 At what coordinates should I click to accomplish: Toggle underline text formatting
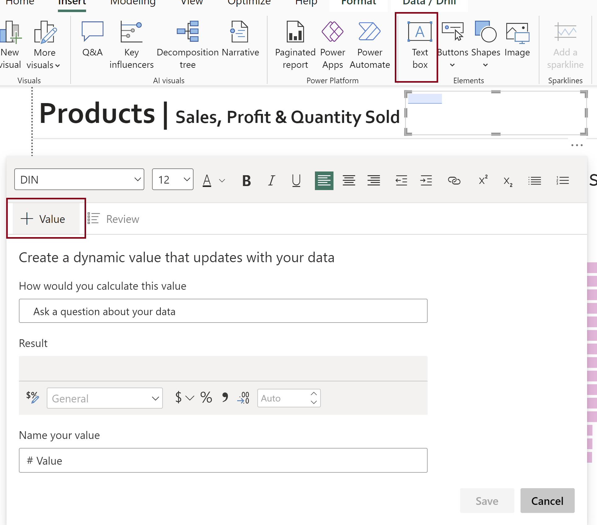point(296,180)
